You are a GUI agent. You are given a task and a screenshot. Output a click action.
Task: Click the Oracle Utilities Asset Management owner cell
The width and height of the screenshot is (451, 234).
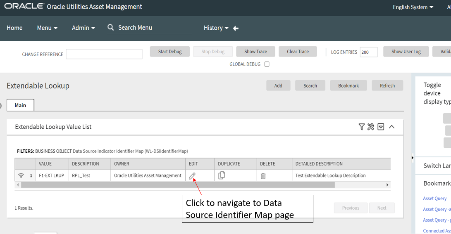148,175
